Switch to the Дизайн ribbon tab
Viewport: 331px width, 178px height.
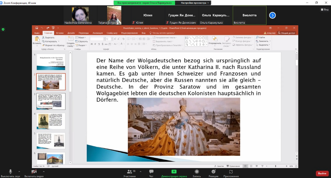[x=71, y=33]
